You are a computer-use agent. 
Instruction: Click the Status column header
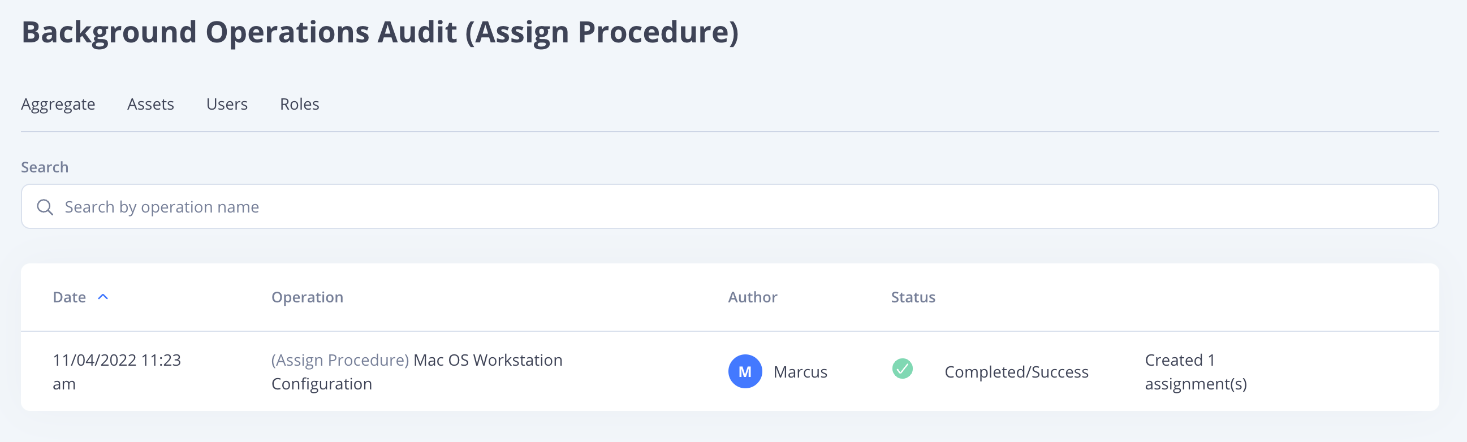[913, 297]
